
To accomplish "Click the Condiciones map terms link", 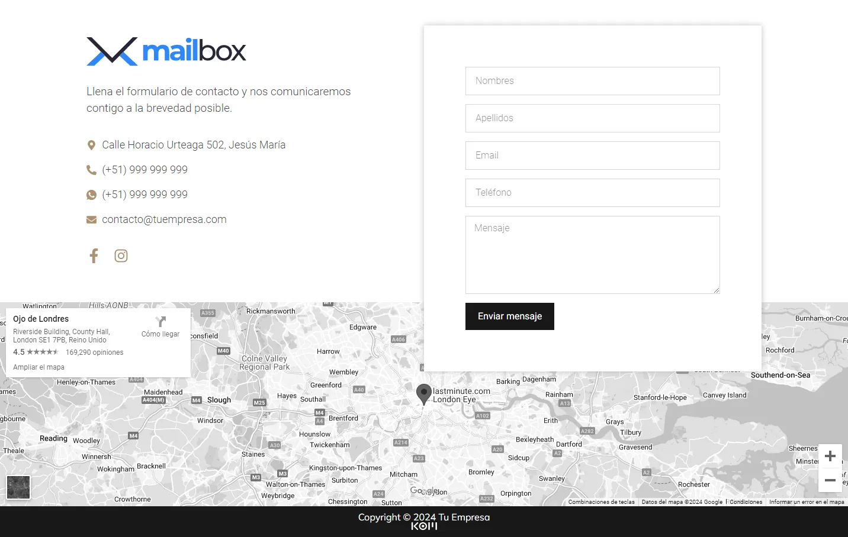I will pyautogui.click(x=746, y=502).
